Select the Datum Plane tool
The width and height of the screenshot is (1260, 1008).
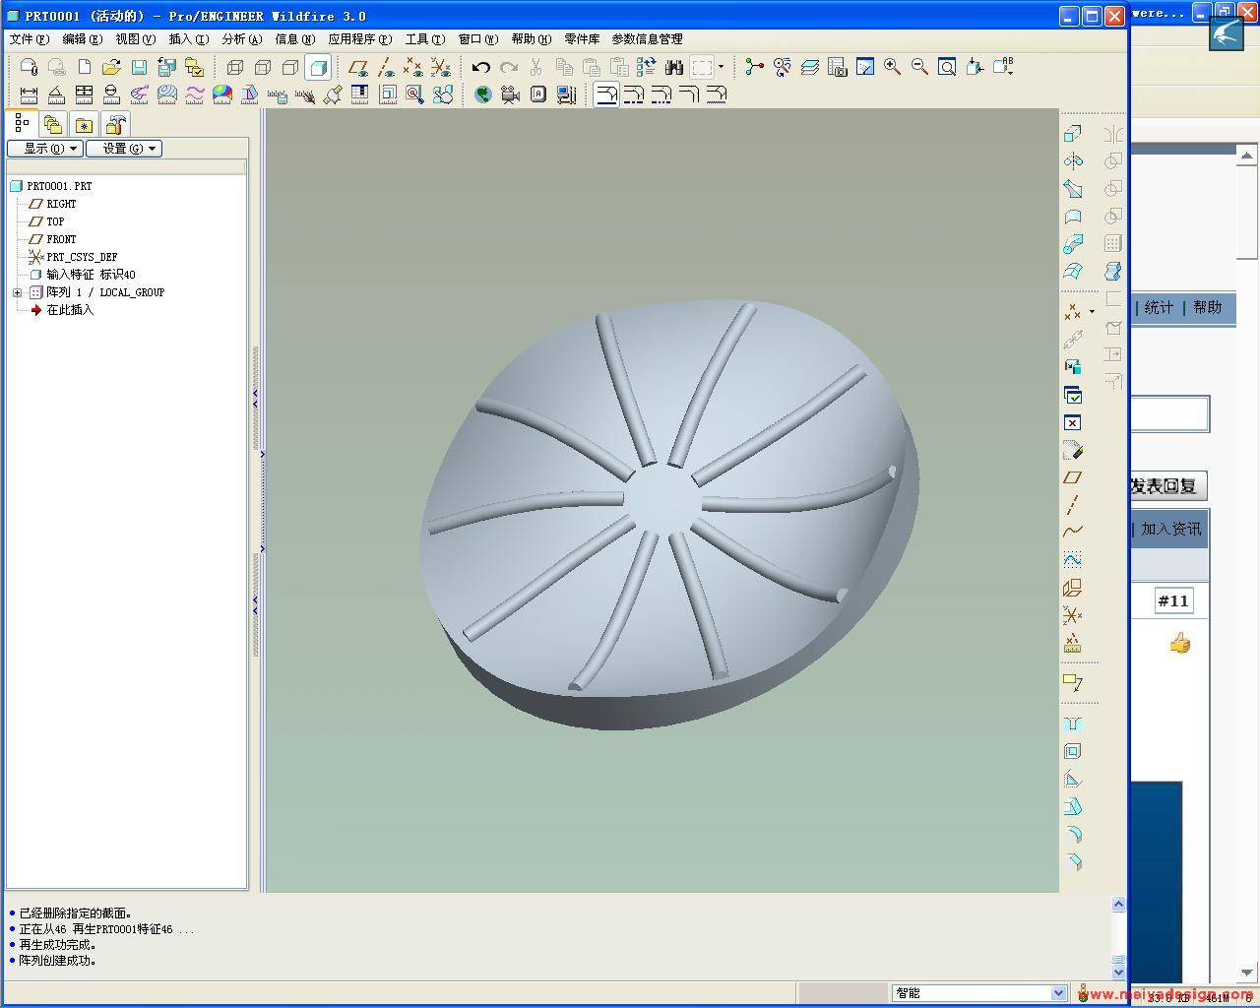tap(1073, 477)
